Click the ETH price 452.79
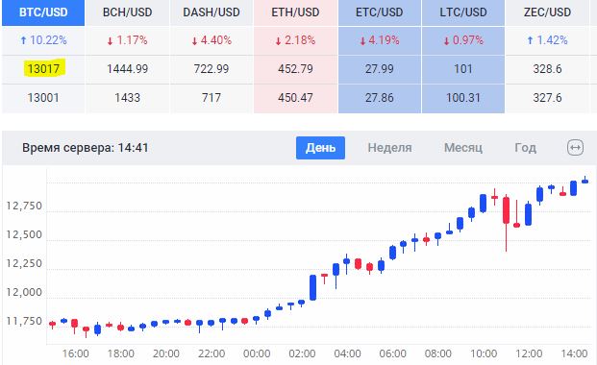This screenshot has width=597, height=365. [295, 69]
